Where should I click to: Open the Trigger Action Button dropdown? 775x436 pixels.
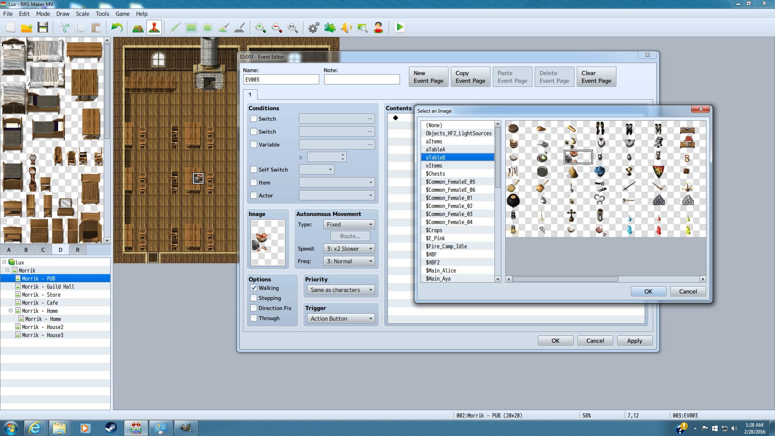341,319
